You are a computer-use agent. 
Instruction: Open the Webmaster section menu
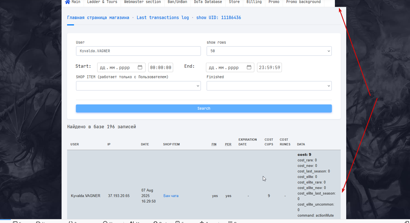point(142,2)
